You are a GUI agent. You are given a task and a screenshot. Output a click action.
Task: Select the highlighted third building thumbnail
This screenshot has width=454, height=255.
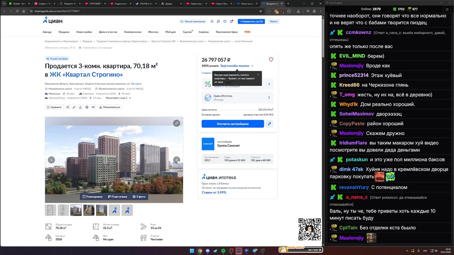pos(76,210)
